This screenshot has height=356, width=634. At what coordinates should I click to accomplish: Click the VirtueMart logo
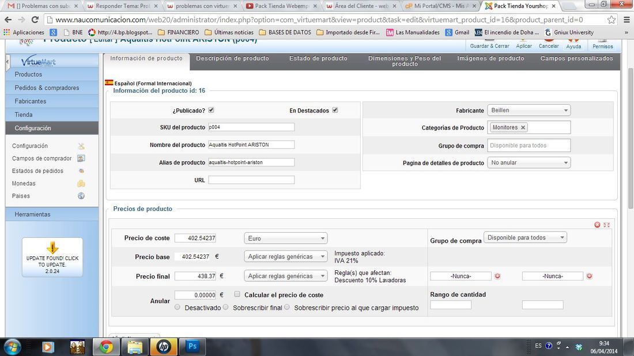tap(39, 62)
